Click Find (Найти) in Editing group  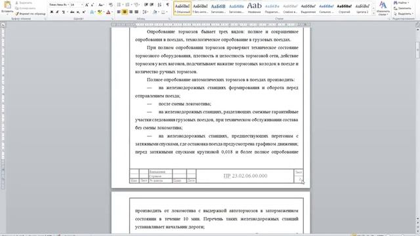tap(401, 3)
